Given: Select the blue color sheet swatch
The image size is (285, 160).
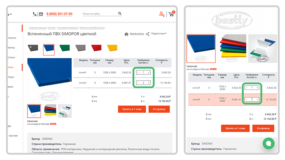Looking at the screenshot, I should point(49,49).
